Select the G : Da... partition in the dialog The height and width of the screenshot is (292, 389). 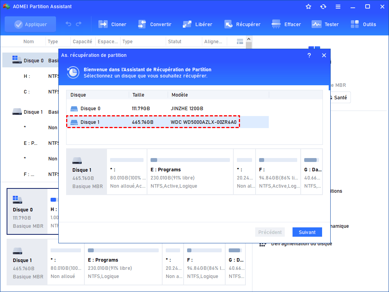pyautogui.click(x=312, y=172)
